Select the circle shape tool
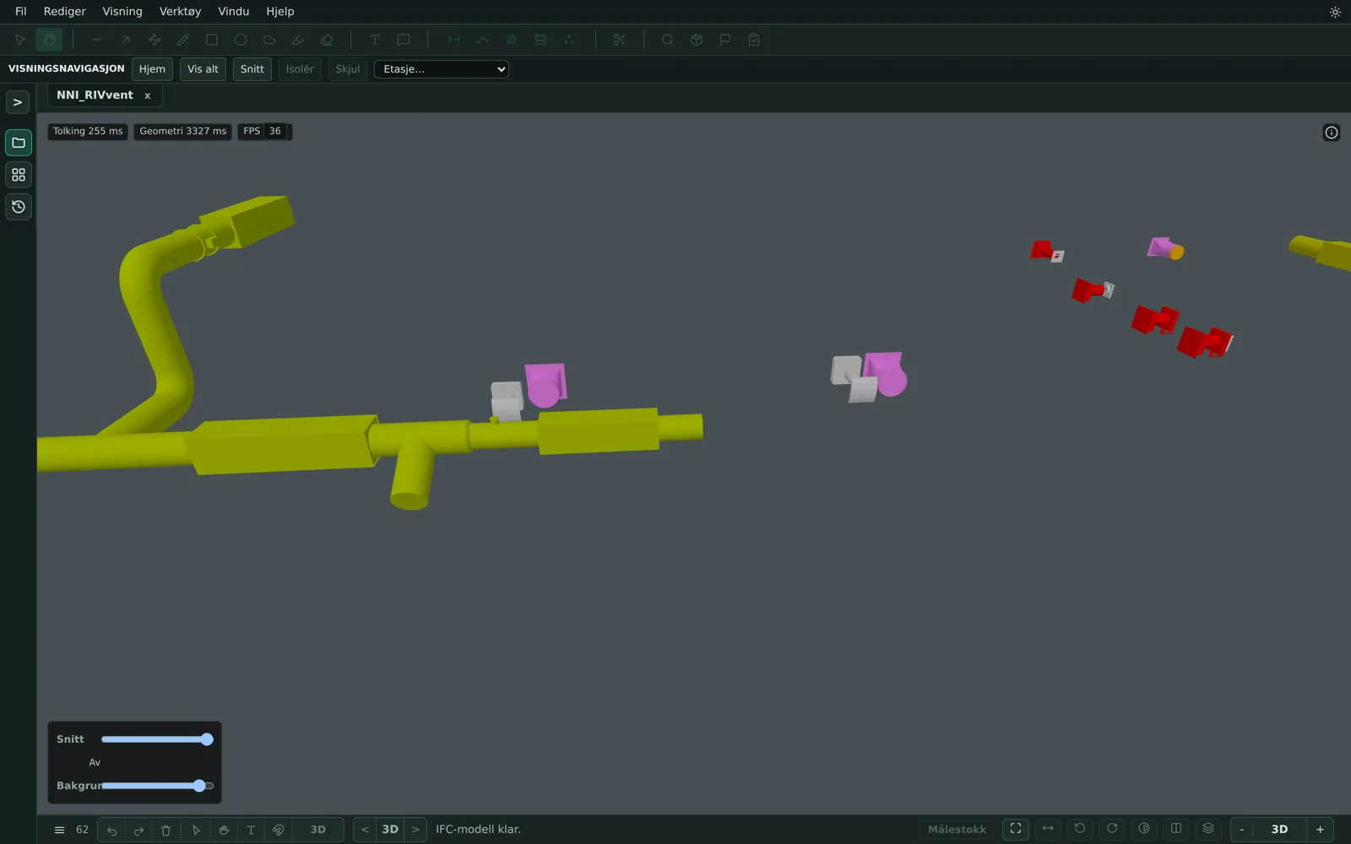The height and width of the screenshot is (844, 1351). point(241,40)
